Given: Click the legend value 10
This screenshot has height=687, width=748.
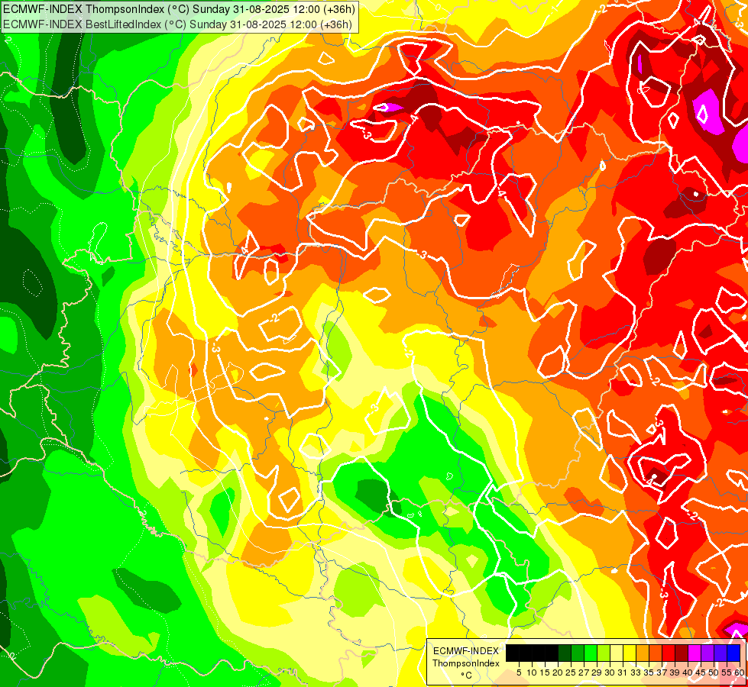Looking at the screenshot, I should [532, 672].
